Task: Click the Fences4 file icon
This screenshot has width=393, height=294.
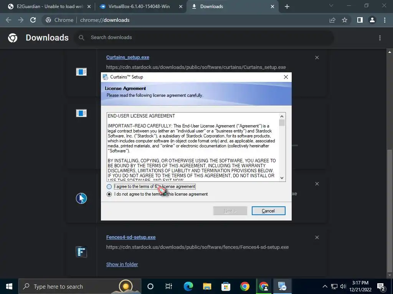Action: tap(81, 252)
